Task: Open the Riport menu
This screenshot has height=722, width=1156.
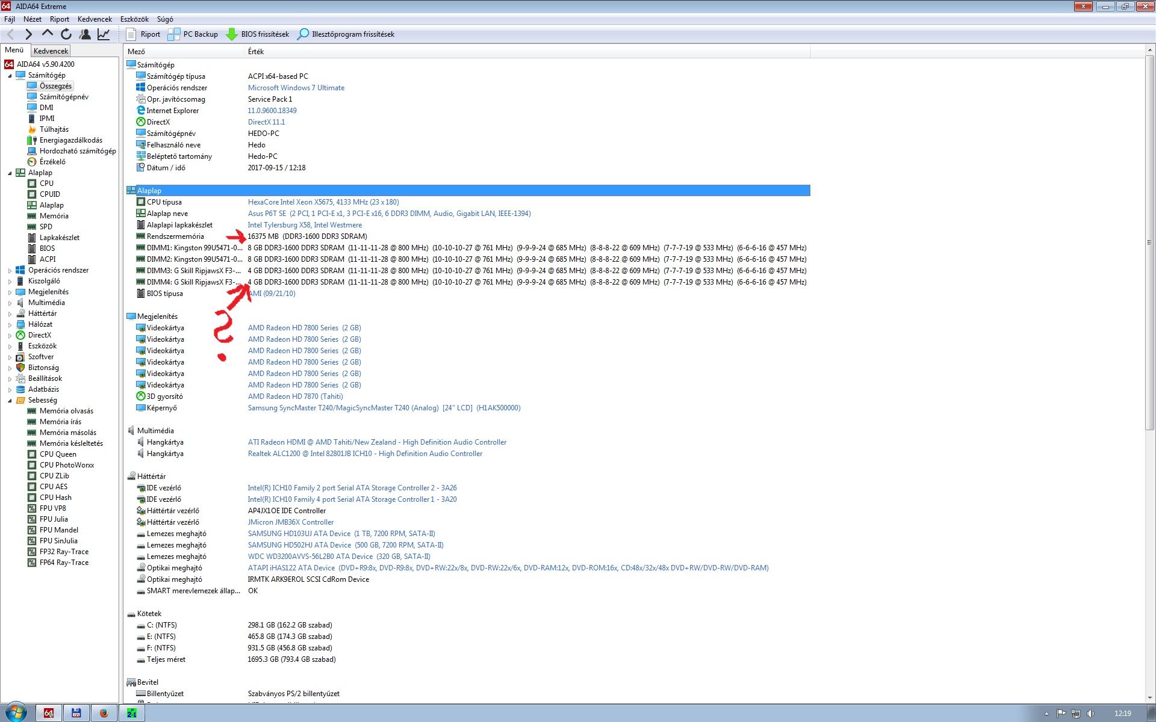Action: pos(60,19)
